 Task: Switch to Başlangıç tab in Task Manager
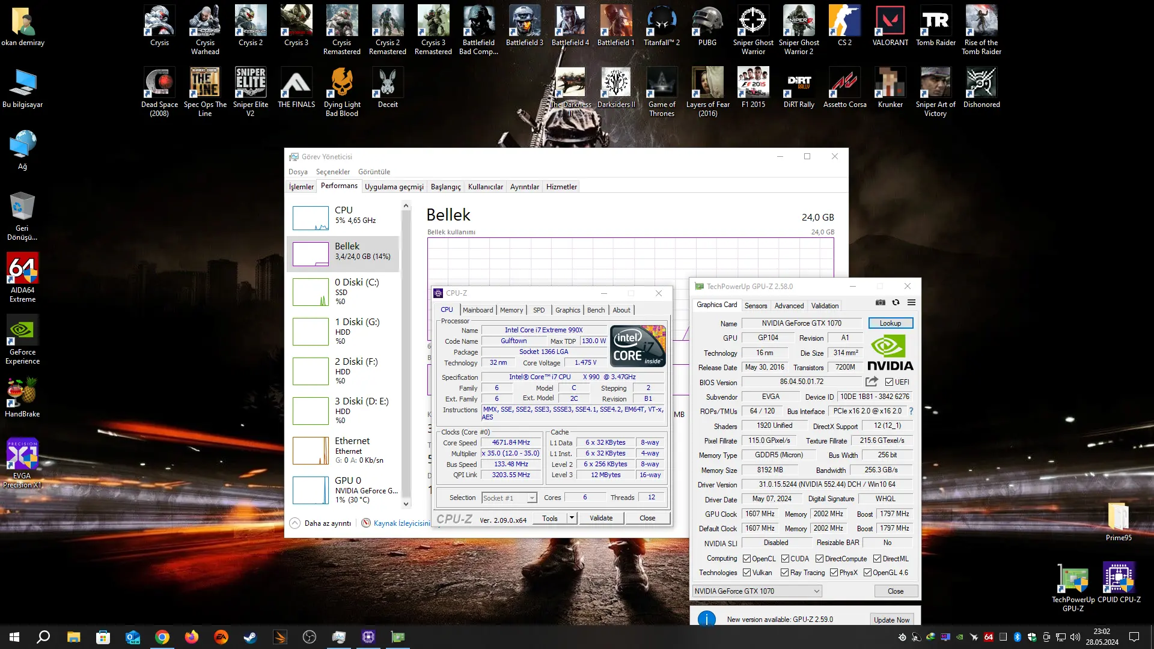(x=445, y=187)
